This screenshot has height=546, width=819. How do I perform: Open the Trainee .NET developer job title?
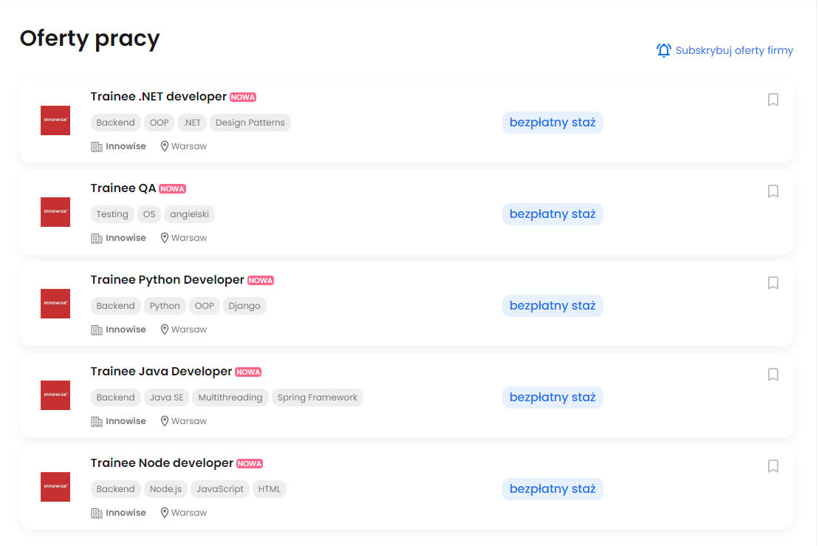tap(158, 97)
